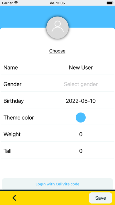The height and width of the screenshot is (205, 115).
Task: Tap the Tall row label
Action: click(7, 151)
